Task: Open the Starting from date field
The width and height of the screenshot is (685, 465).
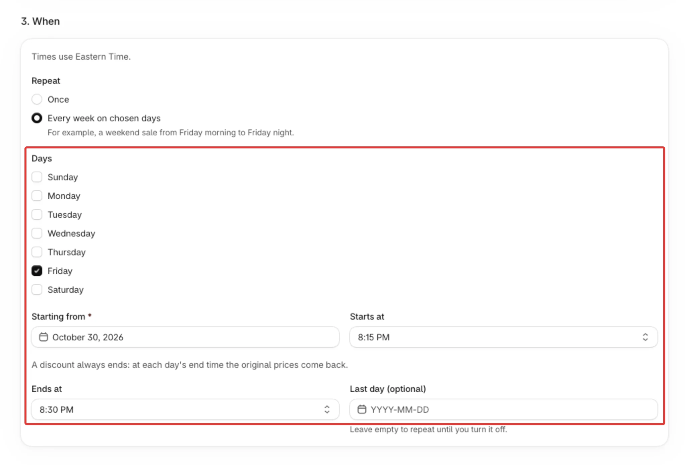Action: [x=185, y=337]
